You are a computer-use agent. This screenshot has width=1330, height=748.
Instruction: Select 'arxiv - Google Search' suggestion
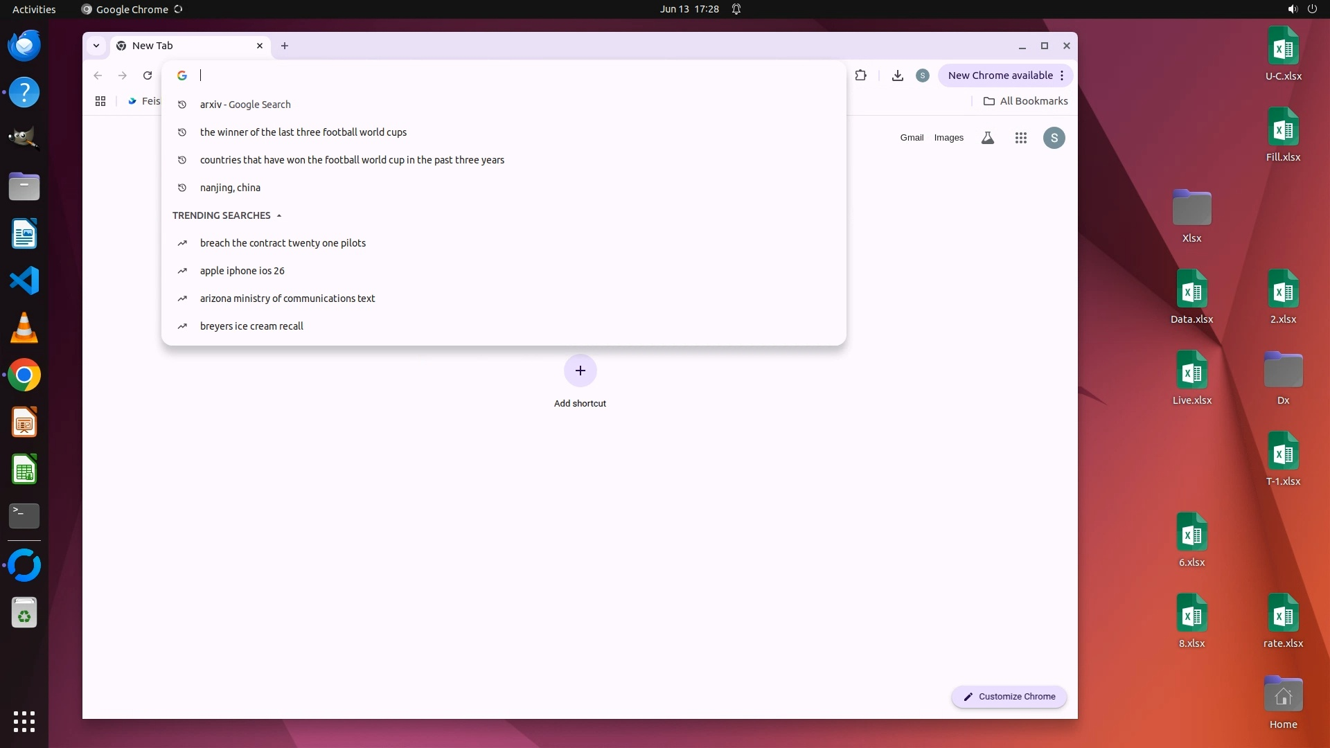pos(245,105)
